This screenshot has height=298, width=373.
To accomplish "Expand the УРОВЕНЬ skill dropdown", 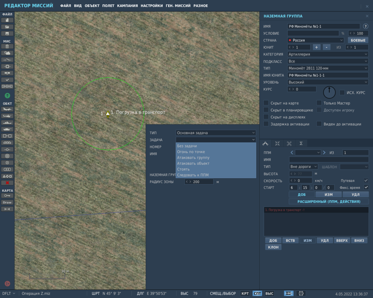I will (327, 82).
